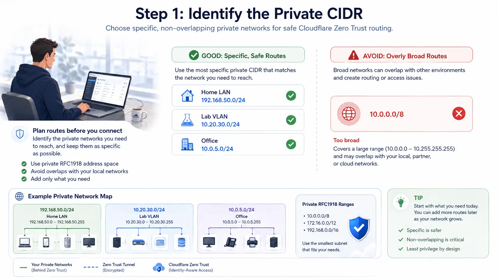
Task: Select the cylinder smart speaker in the Home LAN map
Action: click(68, 242)
